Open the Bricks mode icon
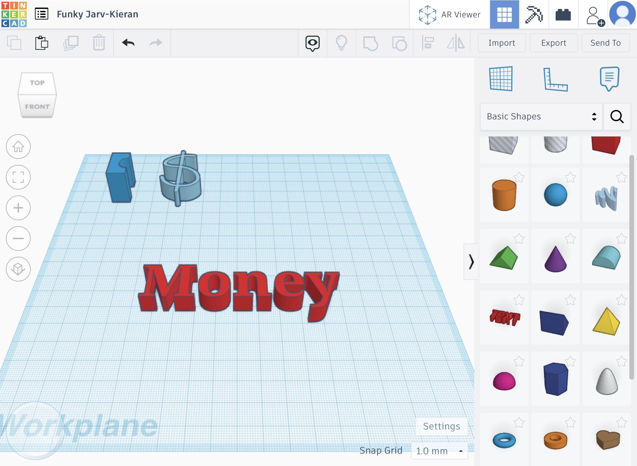Viewport: 637px width, 466px height. pyautogui.click(x=563, y=14)
